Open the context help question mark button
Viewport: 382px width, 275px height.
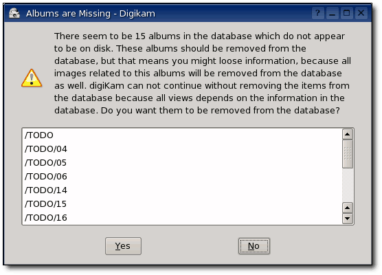tap(317, 13)
